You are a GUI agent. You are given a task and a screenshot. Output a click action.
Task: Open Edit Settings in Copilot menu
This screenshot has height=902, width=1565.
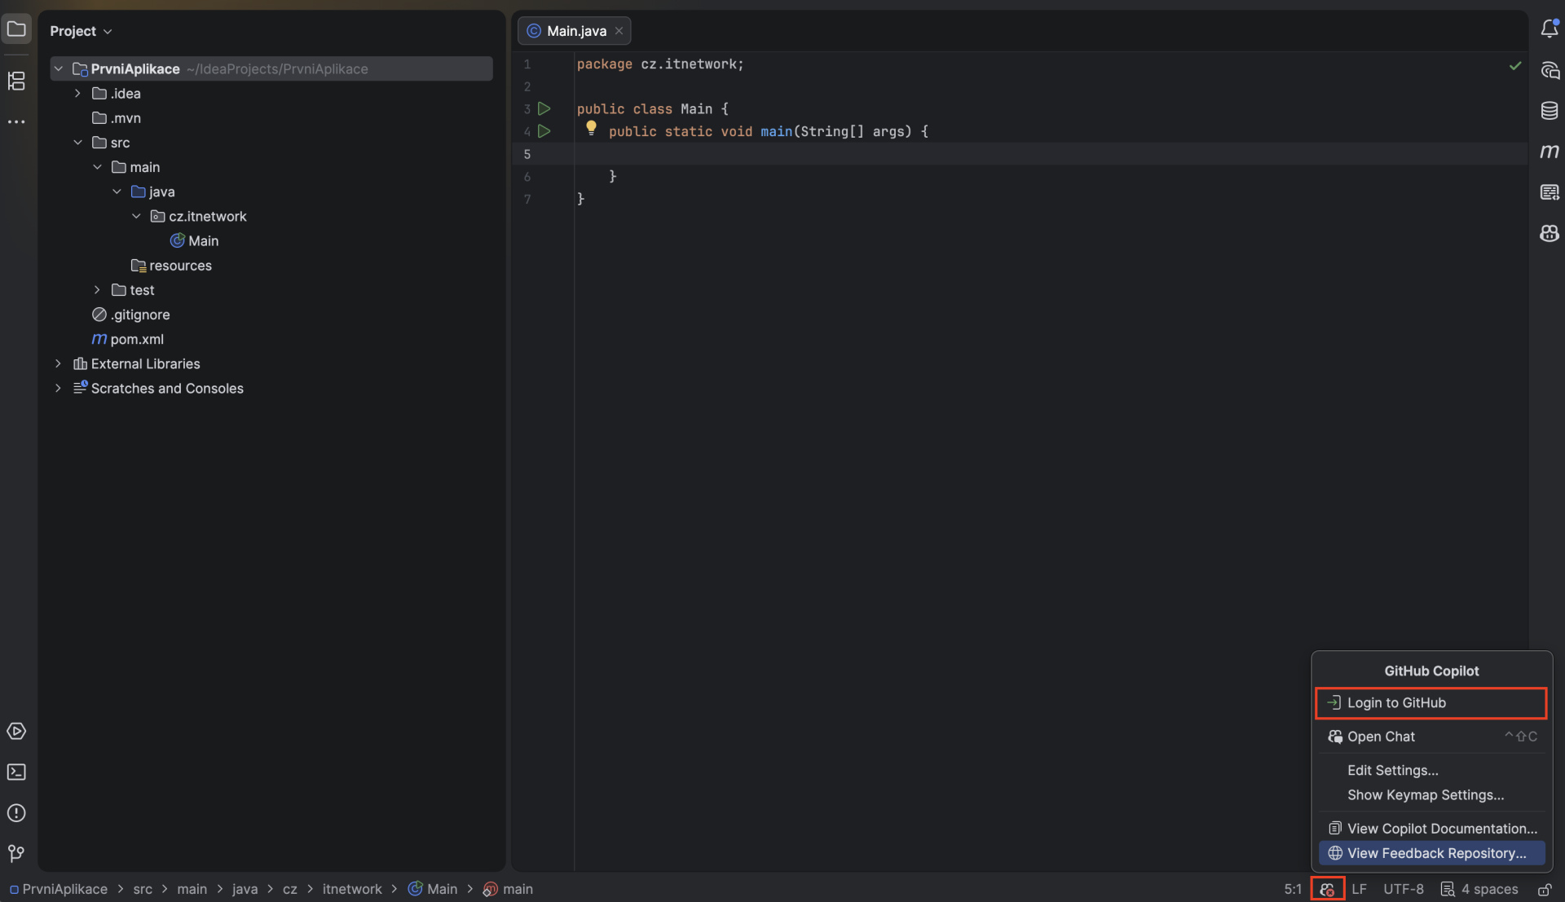(x=1392, y=770)
